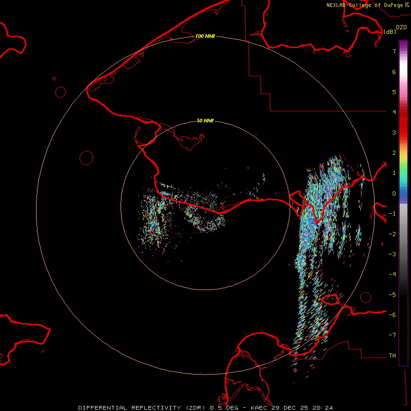Click the "2" value on color scale
411x411 pixels.
[x=394, y=153]
